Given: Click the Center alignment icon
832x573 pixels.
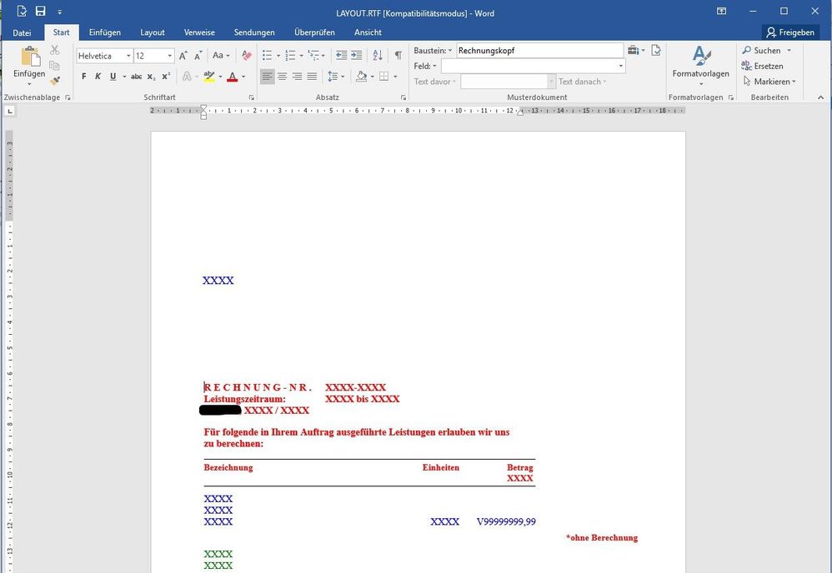Looking at the screenshot, I should 282,77.
